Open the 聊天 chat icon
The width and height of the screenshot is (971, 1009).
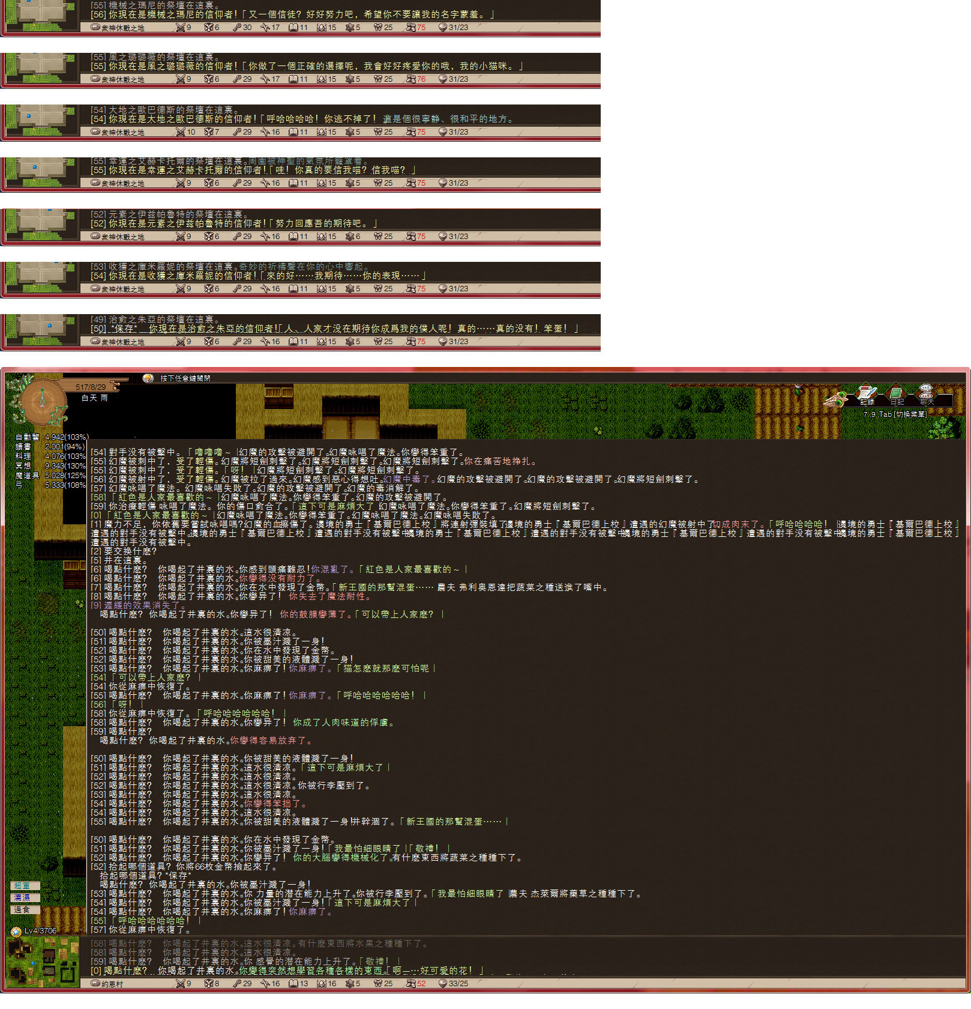926,395
